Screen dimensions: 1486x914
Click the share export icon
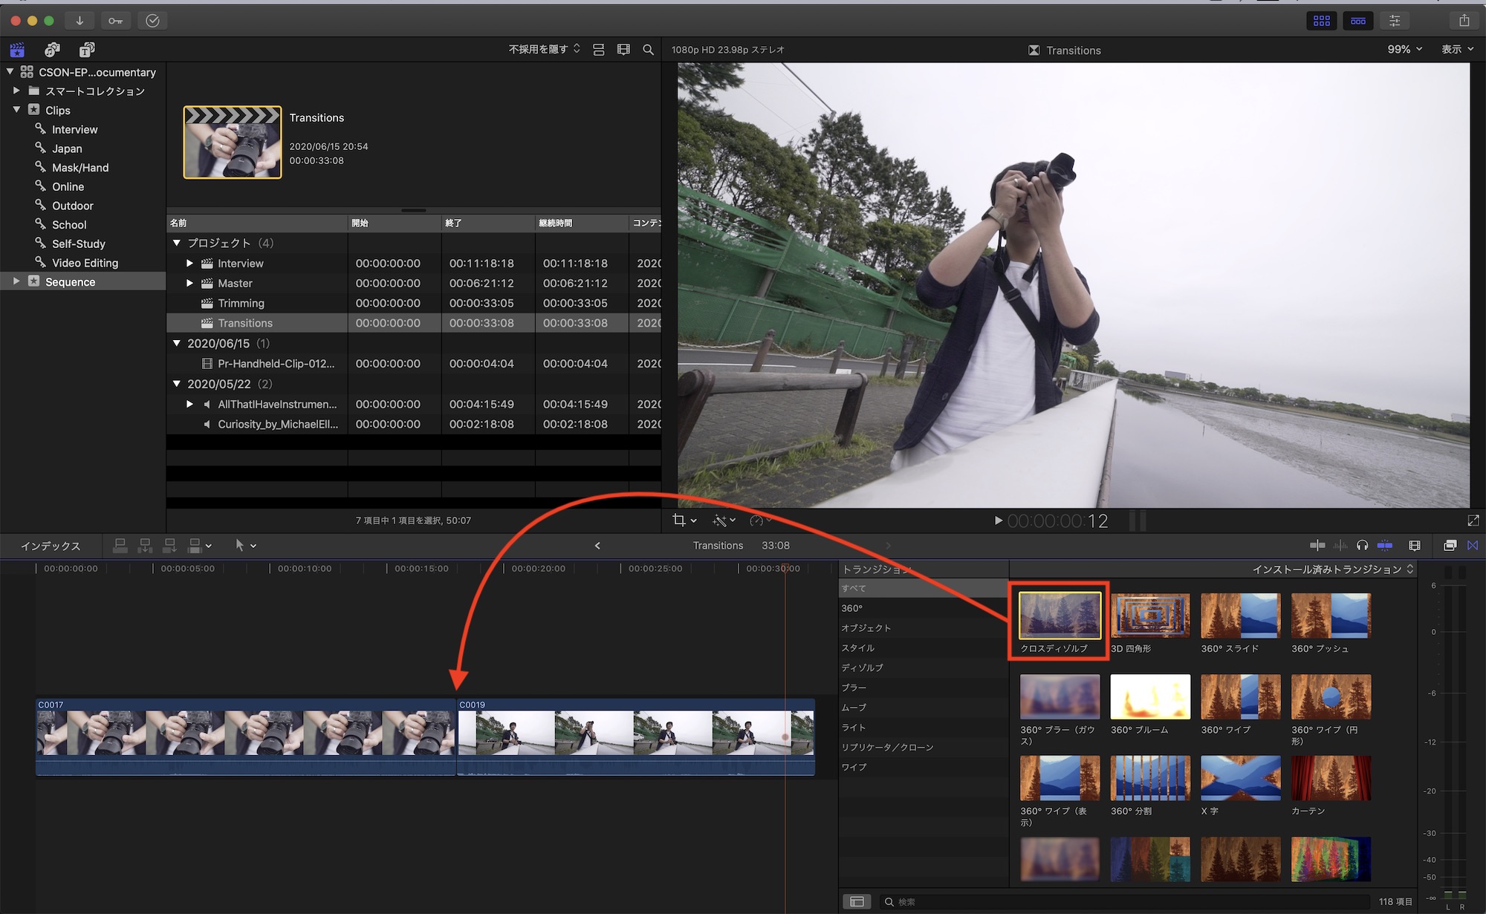click(x=1464, y=21)
